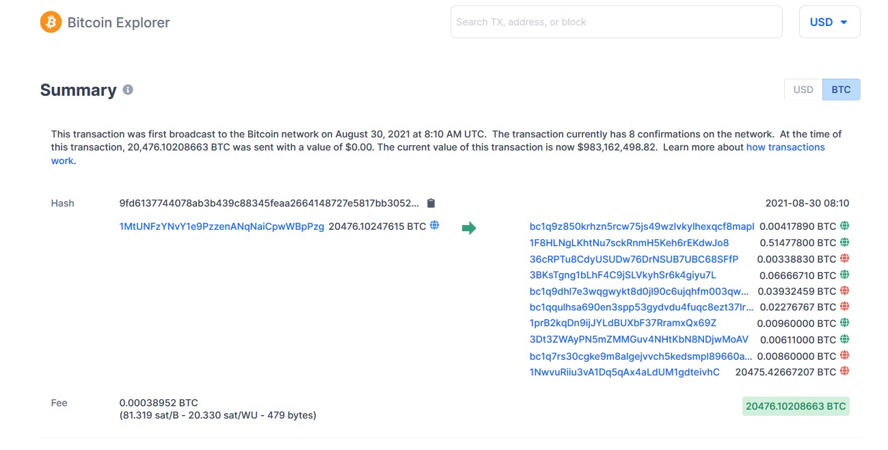Click globe icon next to 20475.42667207 BTC
This screenshot has height=450, width=888.
pos(844,371)
